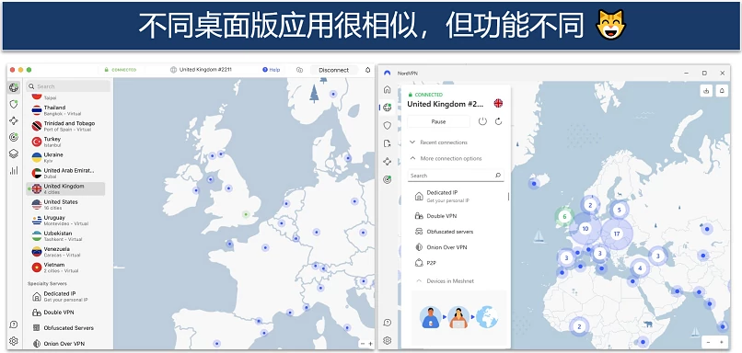
Task: Select Trinidad and Tobago server
Action: pos(65,126)
